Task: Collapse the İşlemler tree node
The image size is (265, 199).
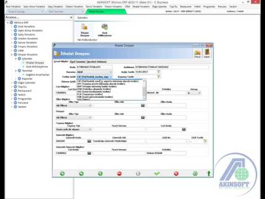Action: coord(16,59)
